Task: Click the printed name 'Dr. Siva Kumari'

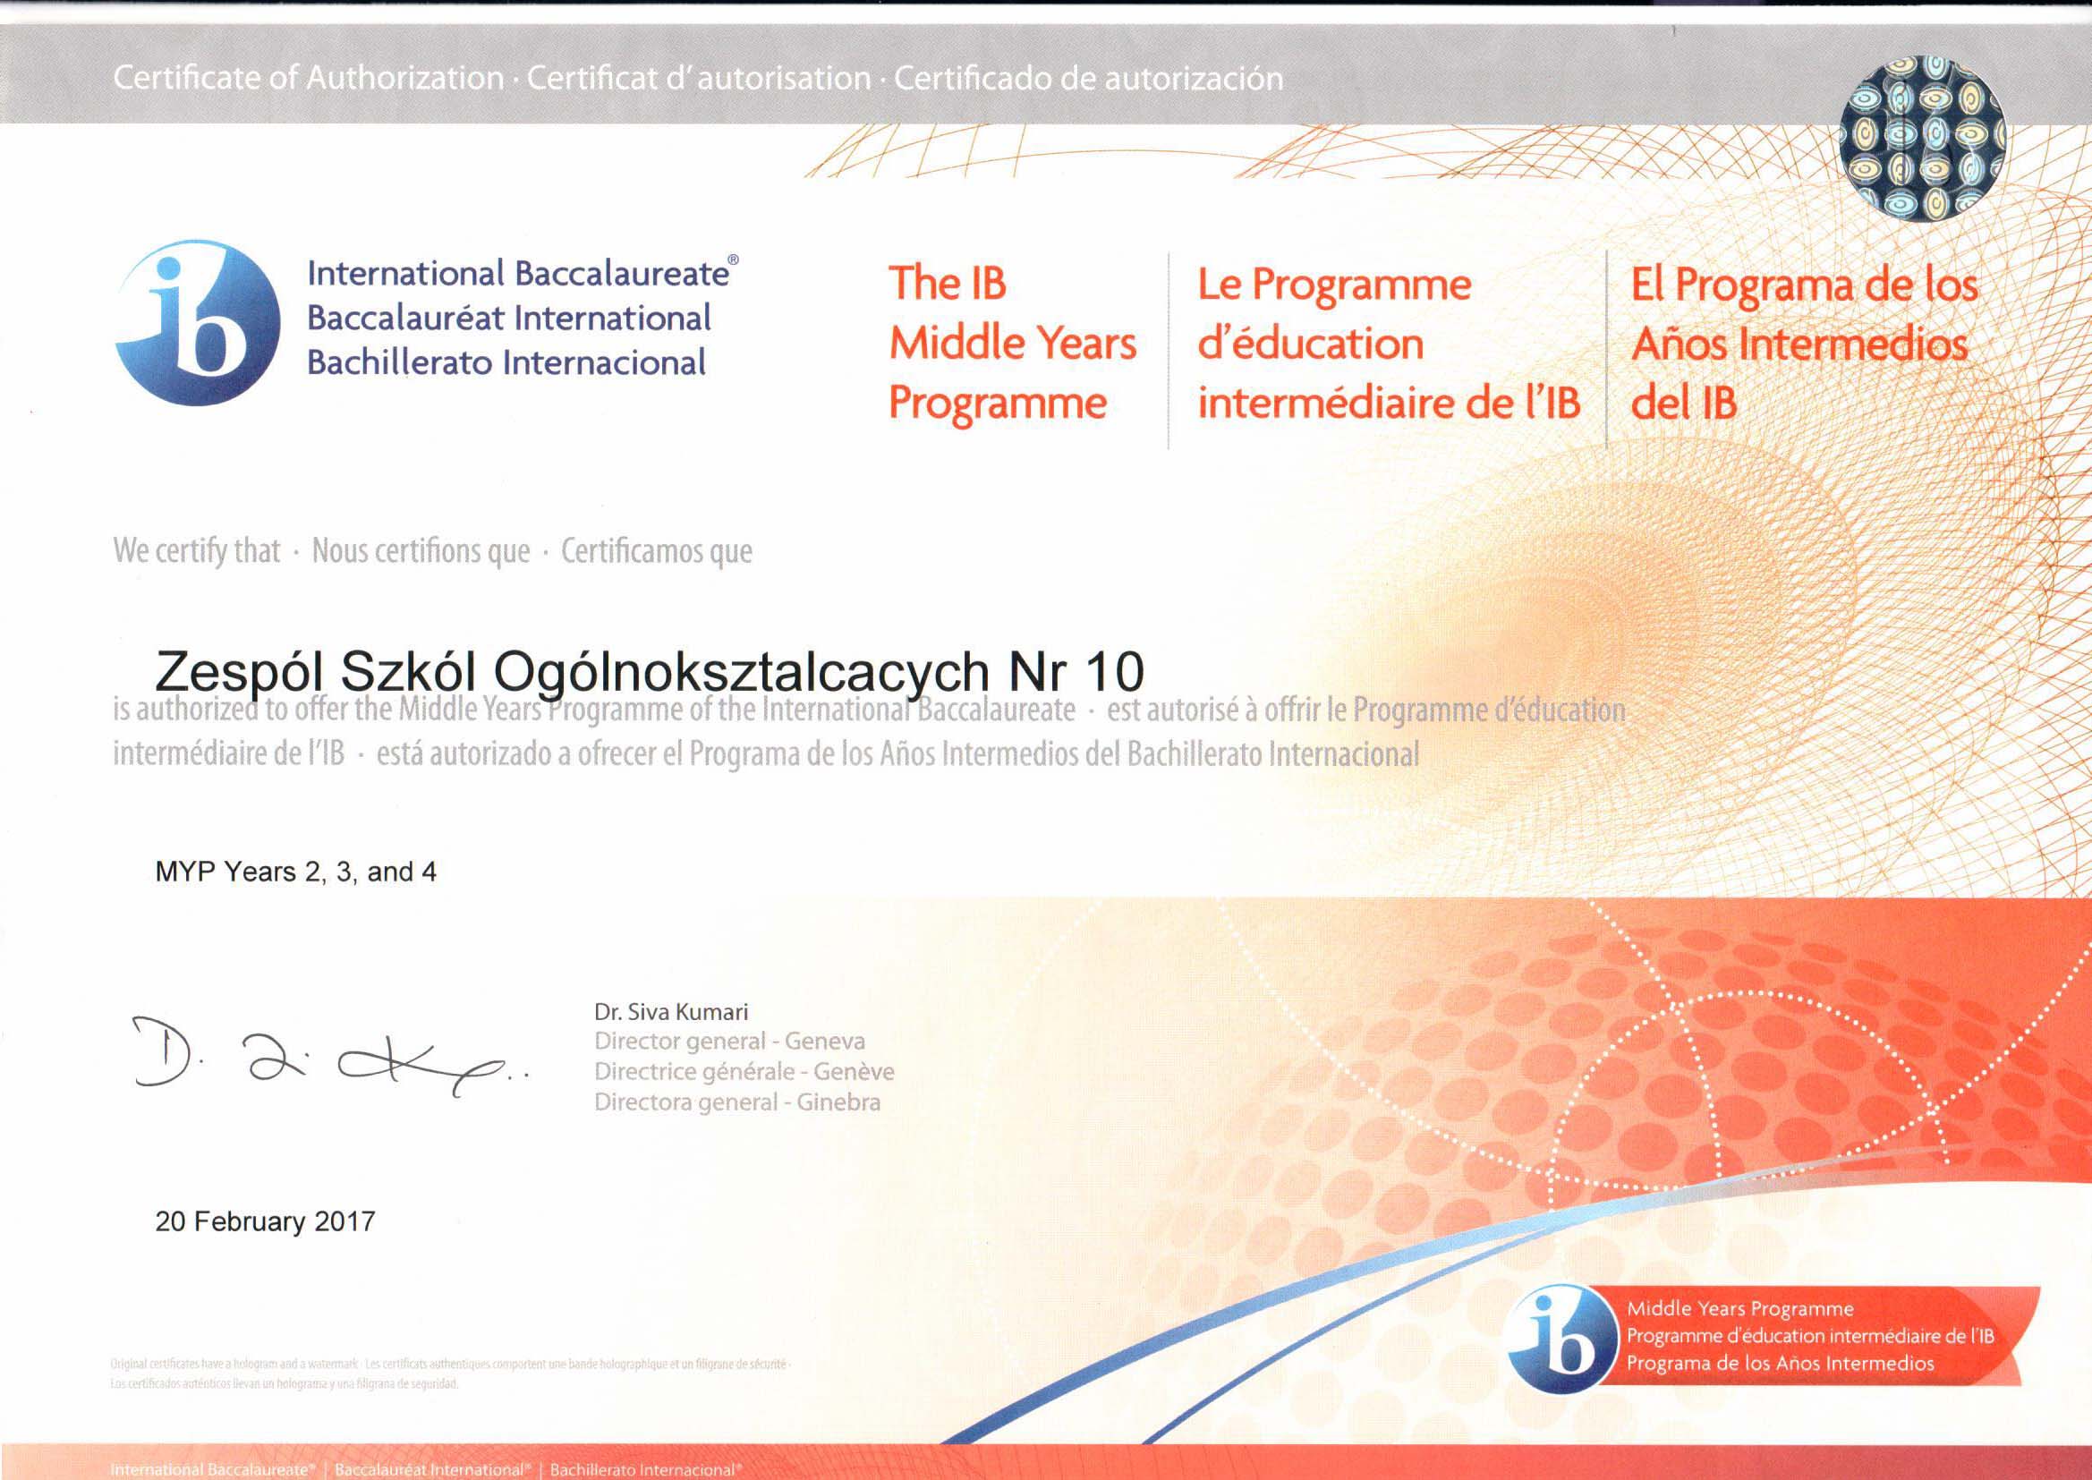Action: [x=670, y=1012]
